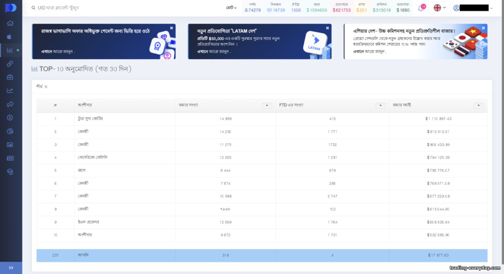
Task: Click the share arrow sidebar icon
Action: click(10, 104)
